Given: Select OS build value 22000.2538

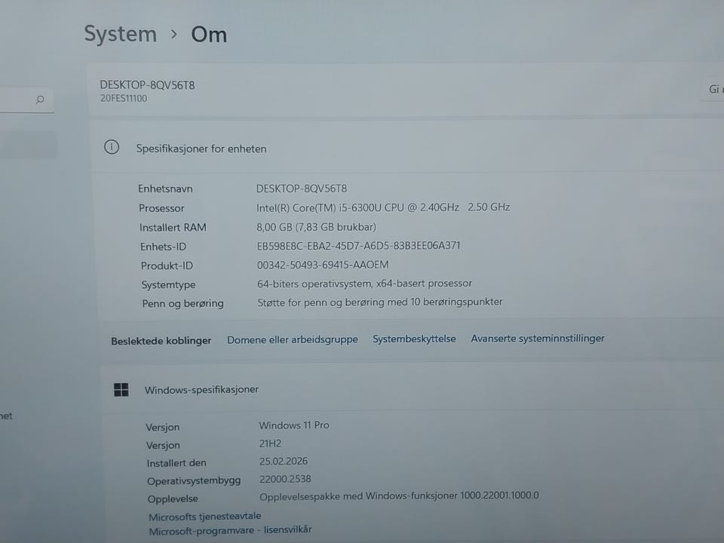Looking at the screenshot, I should click(x=285, y=480).
